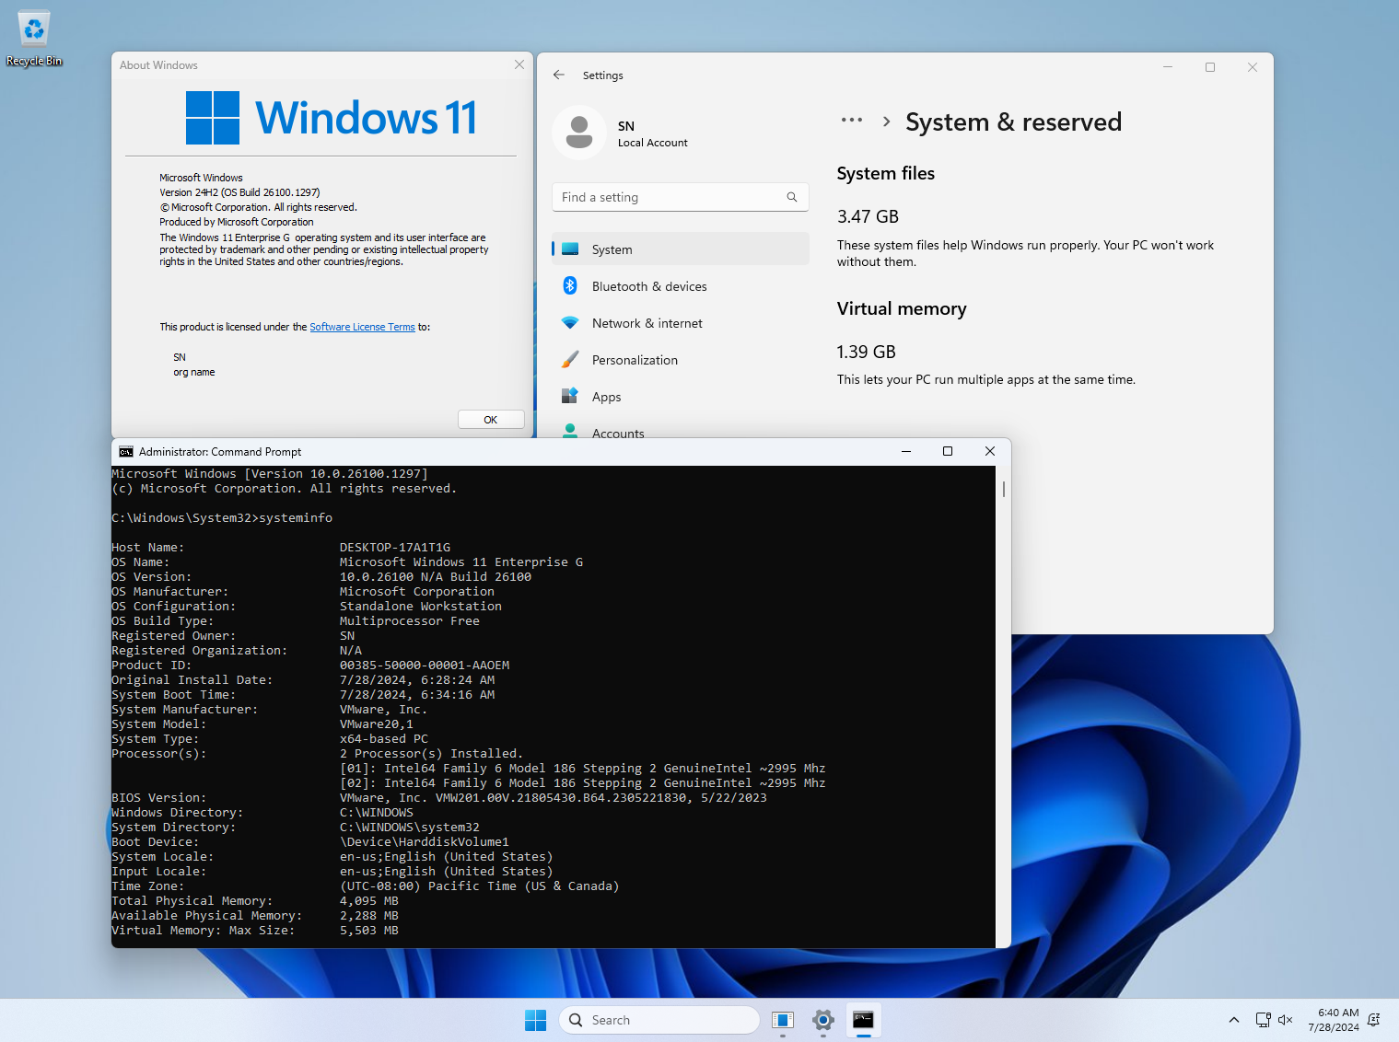Click the SN user account avatar
Viewport: 1399px width, 1042px height.
(x=579, y=133)
